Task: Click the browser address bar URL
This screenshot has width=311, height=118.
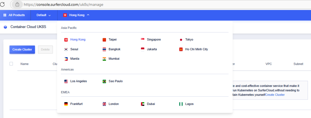Action: point(64,4)
